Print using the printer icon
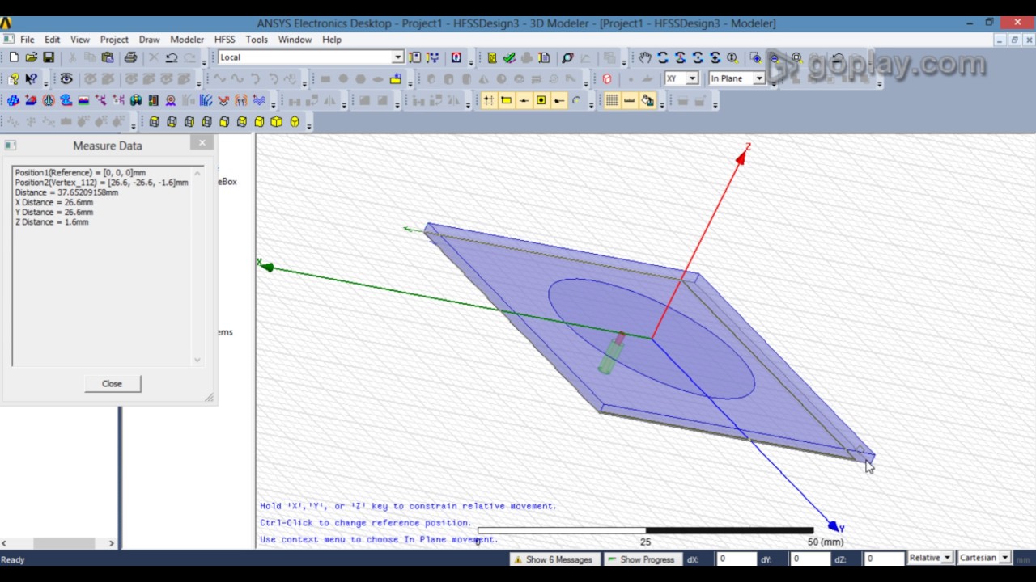This screenshot has height=582, width=1036. (x=130, y=57)
